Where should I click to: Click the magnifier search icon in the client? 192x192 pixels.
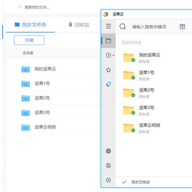coord(123,27)
